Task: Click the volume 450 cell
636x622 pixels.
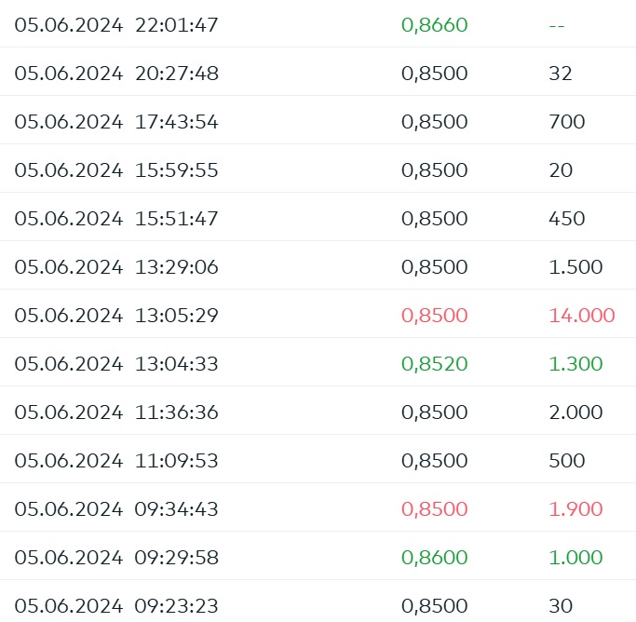Action: pos(566,219)
